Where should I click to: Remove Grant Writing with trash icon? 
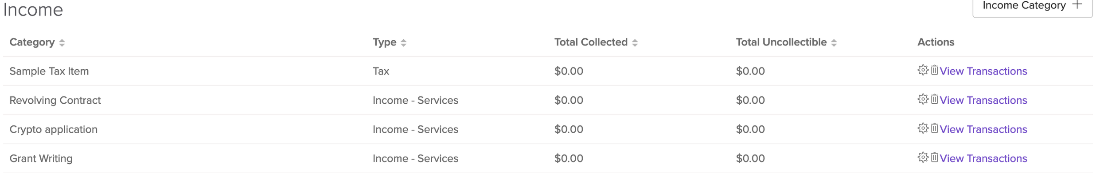[934, 158]
